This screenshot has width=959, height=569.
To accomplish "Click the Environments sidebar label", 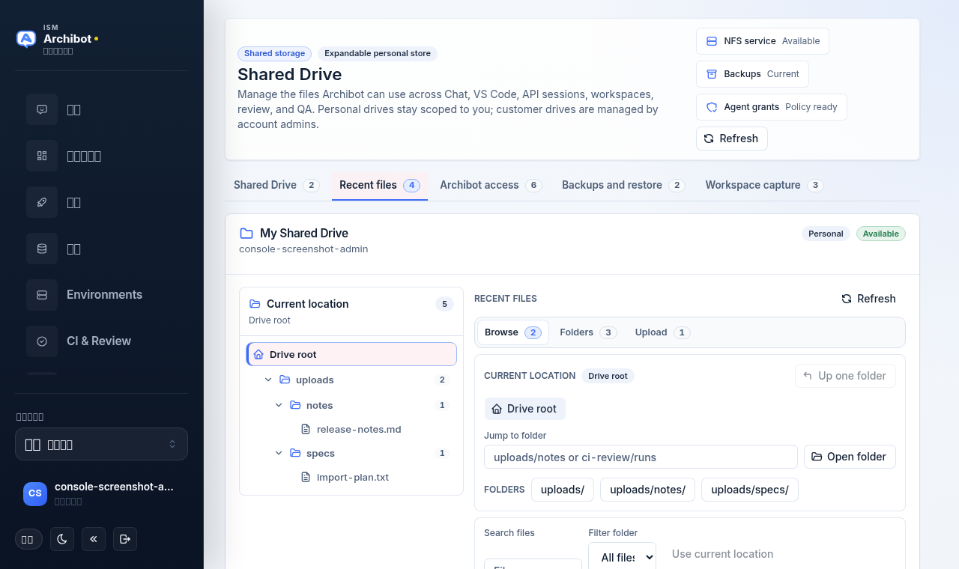I will coord(104,295).
